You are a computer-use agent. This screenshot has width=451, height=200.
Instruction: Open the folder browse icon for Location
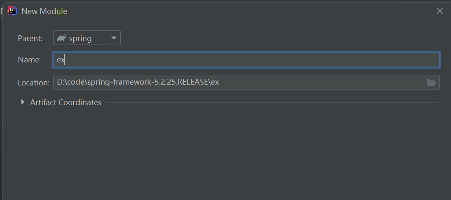[431, 82]
